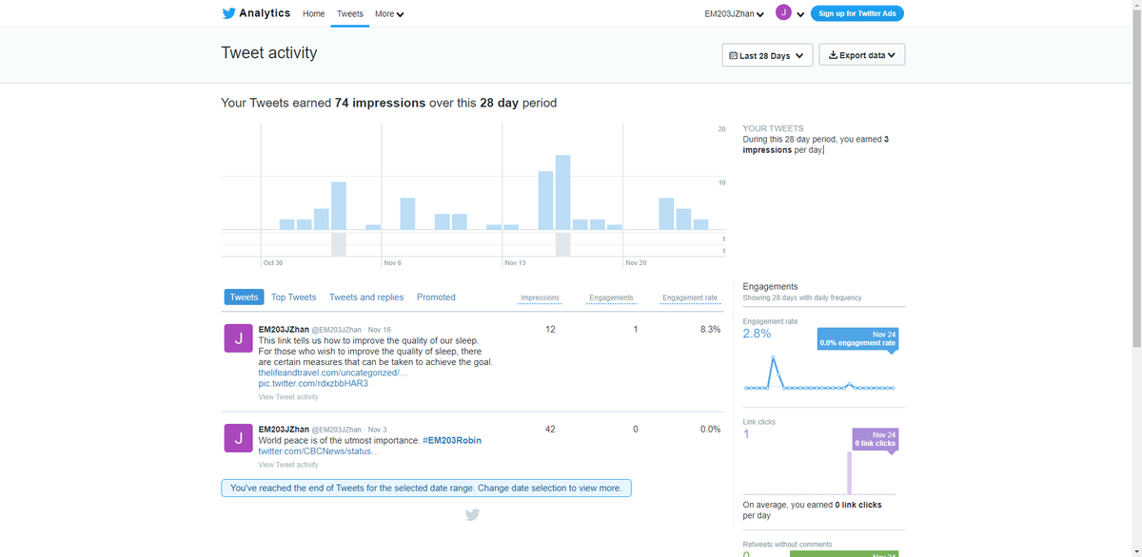
Task: Click the tallest impressions bar in the chart
Action: (562, 192)
